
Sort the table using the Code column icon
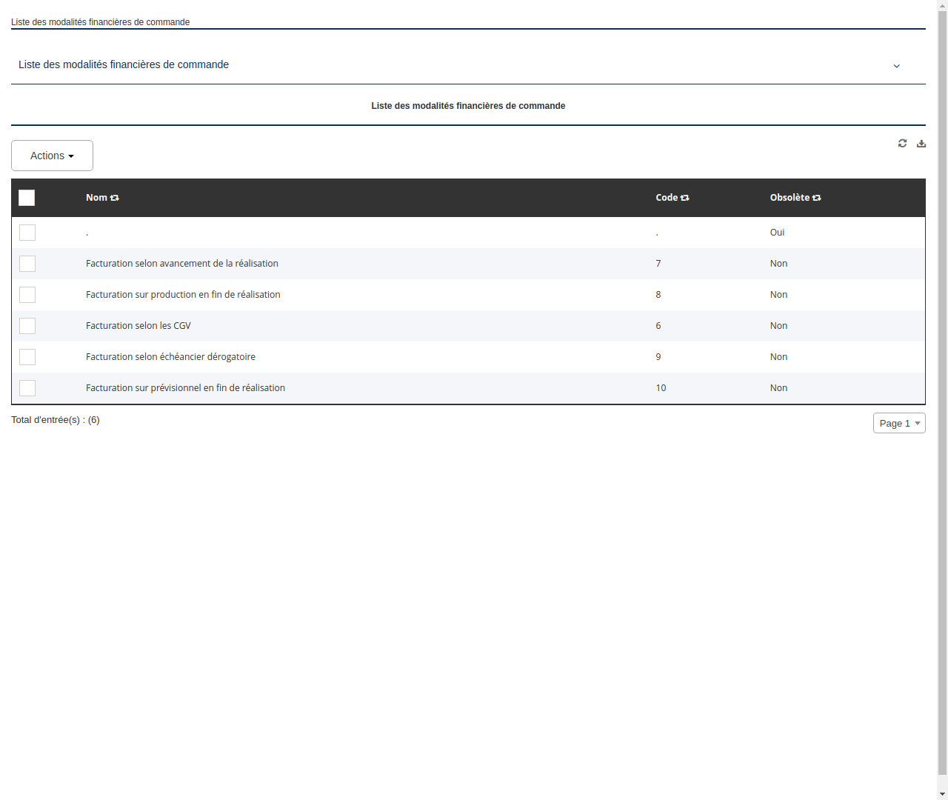click(685, 197)
